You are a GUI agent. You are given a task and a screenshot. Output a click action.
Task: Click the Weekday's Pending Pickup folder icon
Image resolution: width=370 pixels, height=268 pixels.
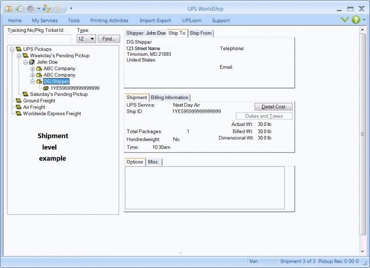click(25, 55)
